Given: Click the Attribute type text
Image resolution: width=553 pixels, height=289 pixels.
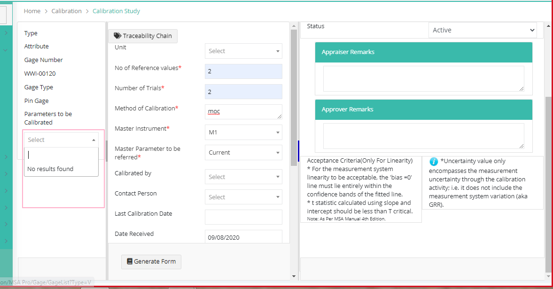Looking at the screenshot, I should [36, 46].
